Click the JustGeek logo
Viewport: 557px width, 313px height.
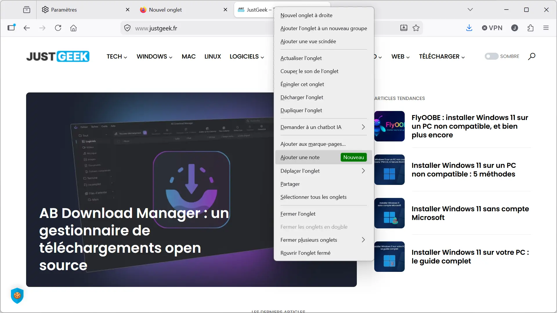click(x=58, y=56)
